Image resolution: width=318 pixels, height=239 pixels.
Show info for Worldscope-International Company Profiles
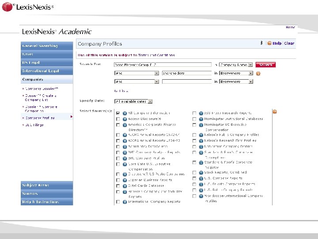click(201, 196)
